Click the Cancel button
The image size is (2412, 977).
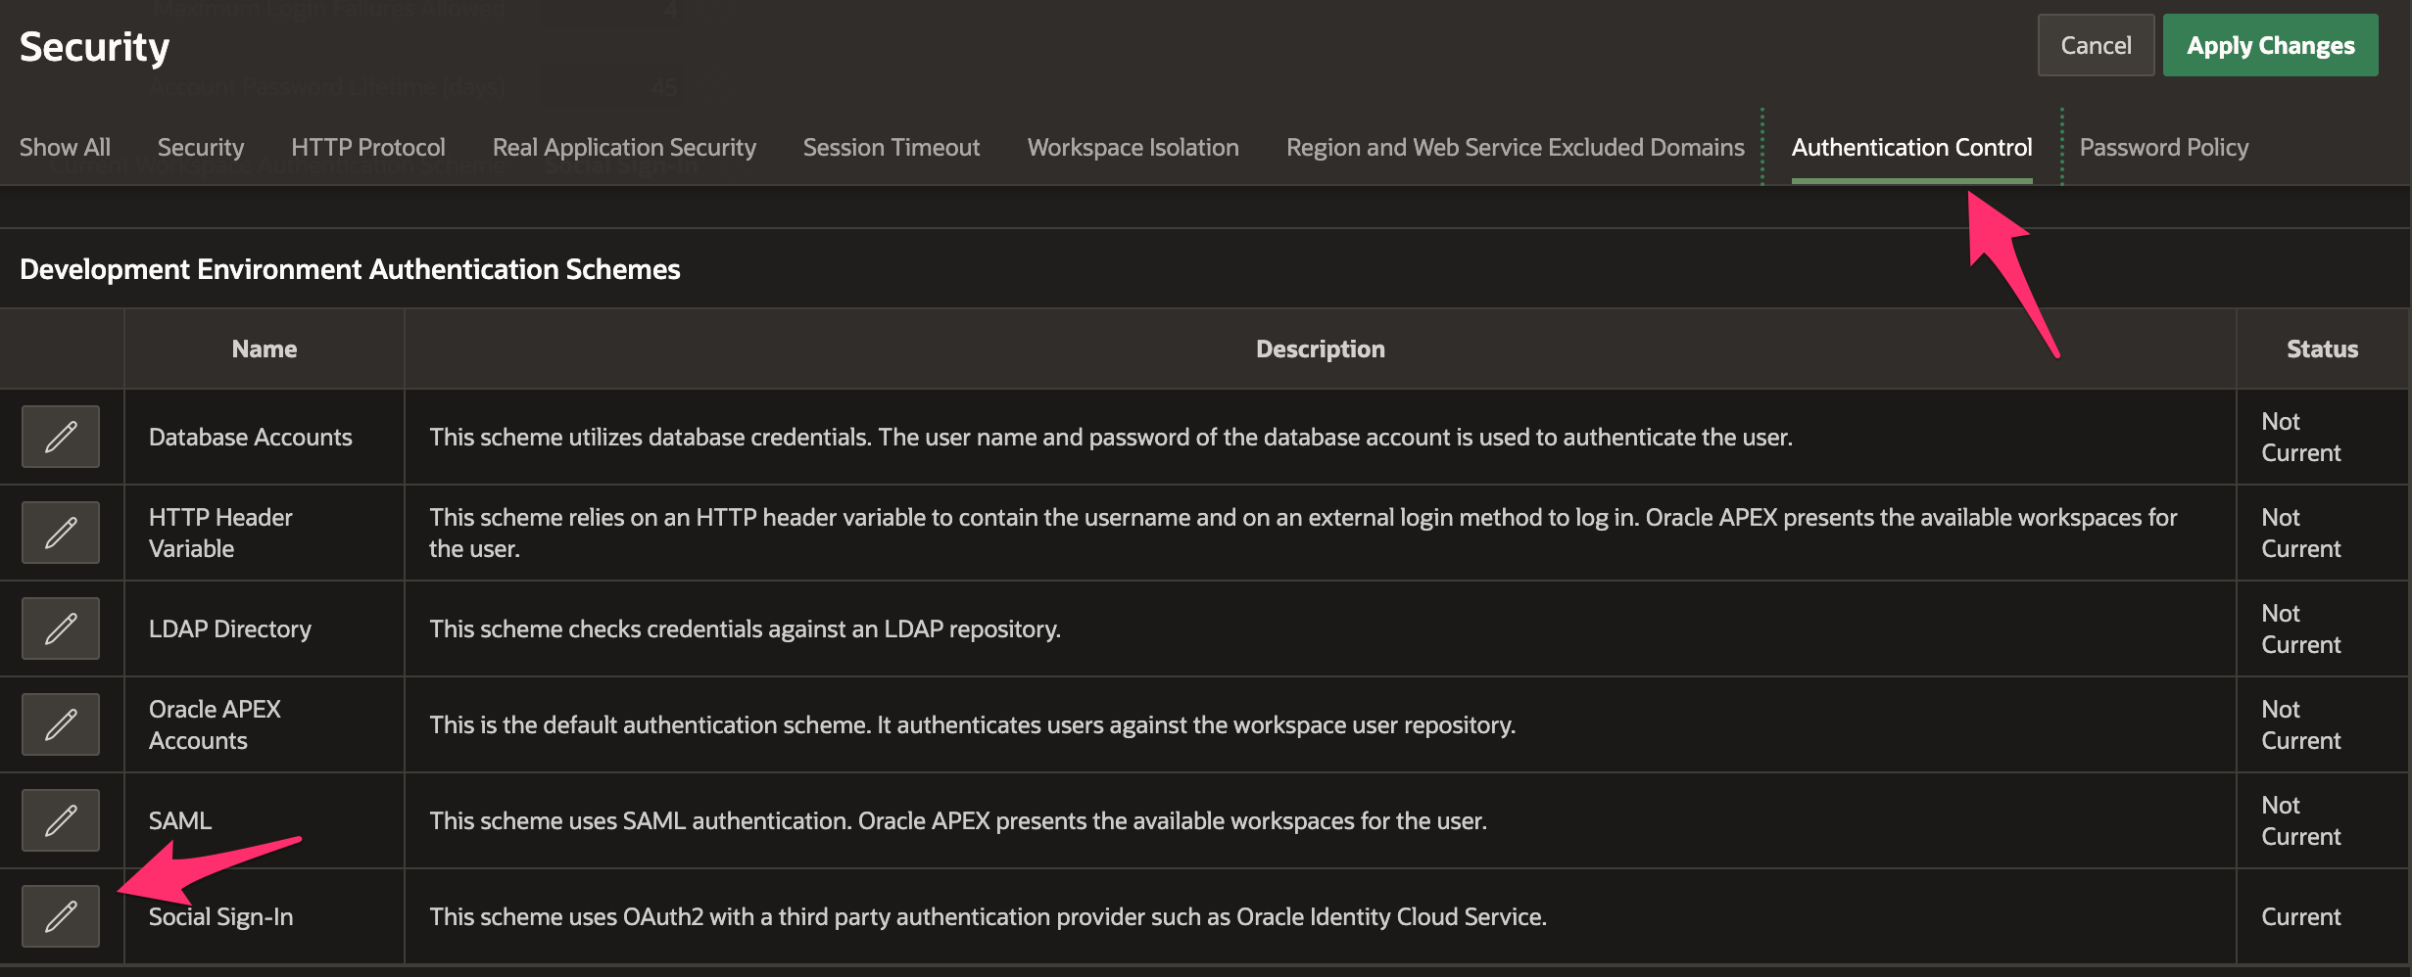coord(2096,46)
